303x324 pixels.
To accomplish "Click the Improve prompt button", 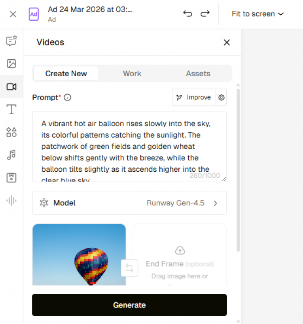I will [x=194, y=97].
